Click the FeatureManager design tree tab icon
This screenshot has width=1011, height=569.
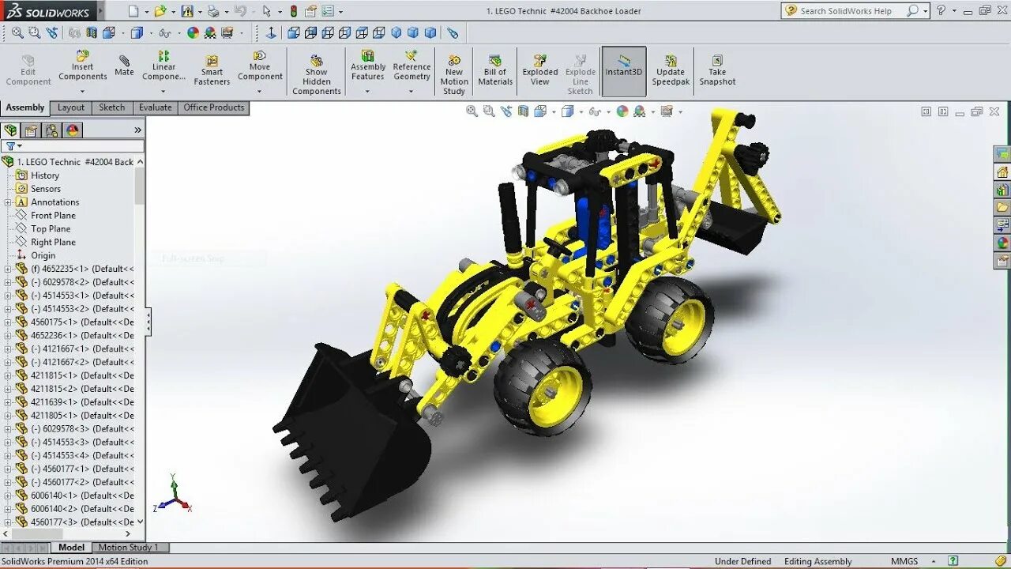pyautogui.click(x=10, y=130)
